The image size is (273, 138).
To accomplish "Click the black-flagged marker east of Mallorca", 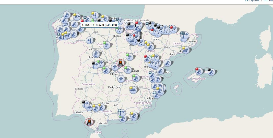I will (211, 72).
